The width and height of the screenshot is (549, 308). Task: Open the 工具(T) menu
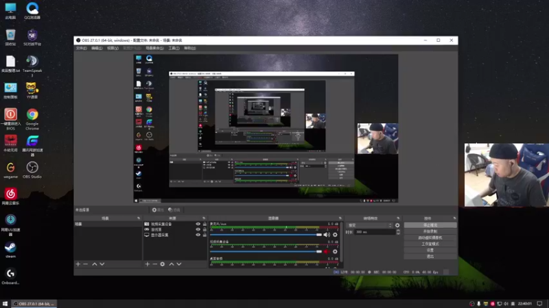[174, 48]
